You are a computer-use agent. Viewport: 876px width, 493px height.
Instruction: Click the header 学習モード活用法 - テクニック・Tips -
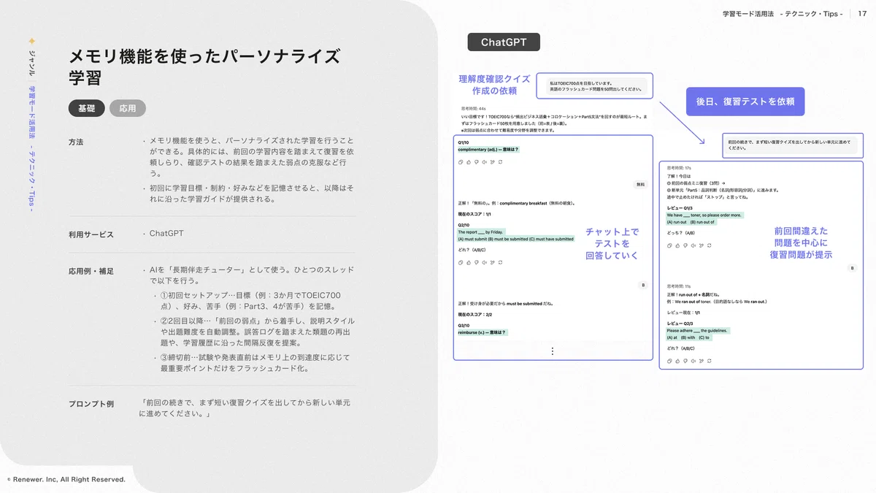(783, 14)
